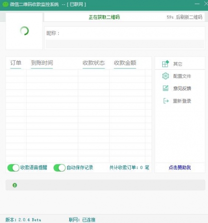
Task: Click the 点击赞助我 link
Action: (x=180, y=168)
